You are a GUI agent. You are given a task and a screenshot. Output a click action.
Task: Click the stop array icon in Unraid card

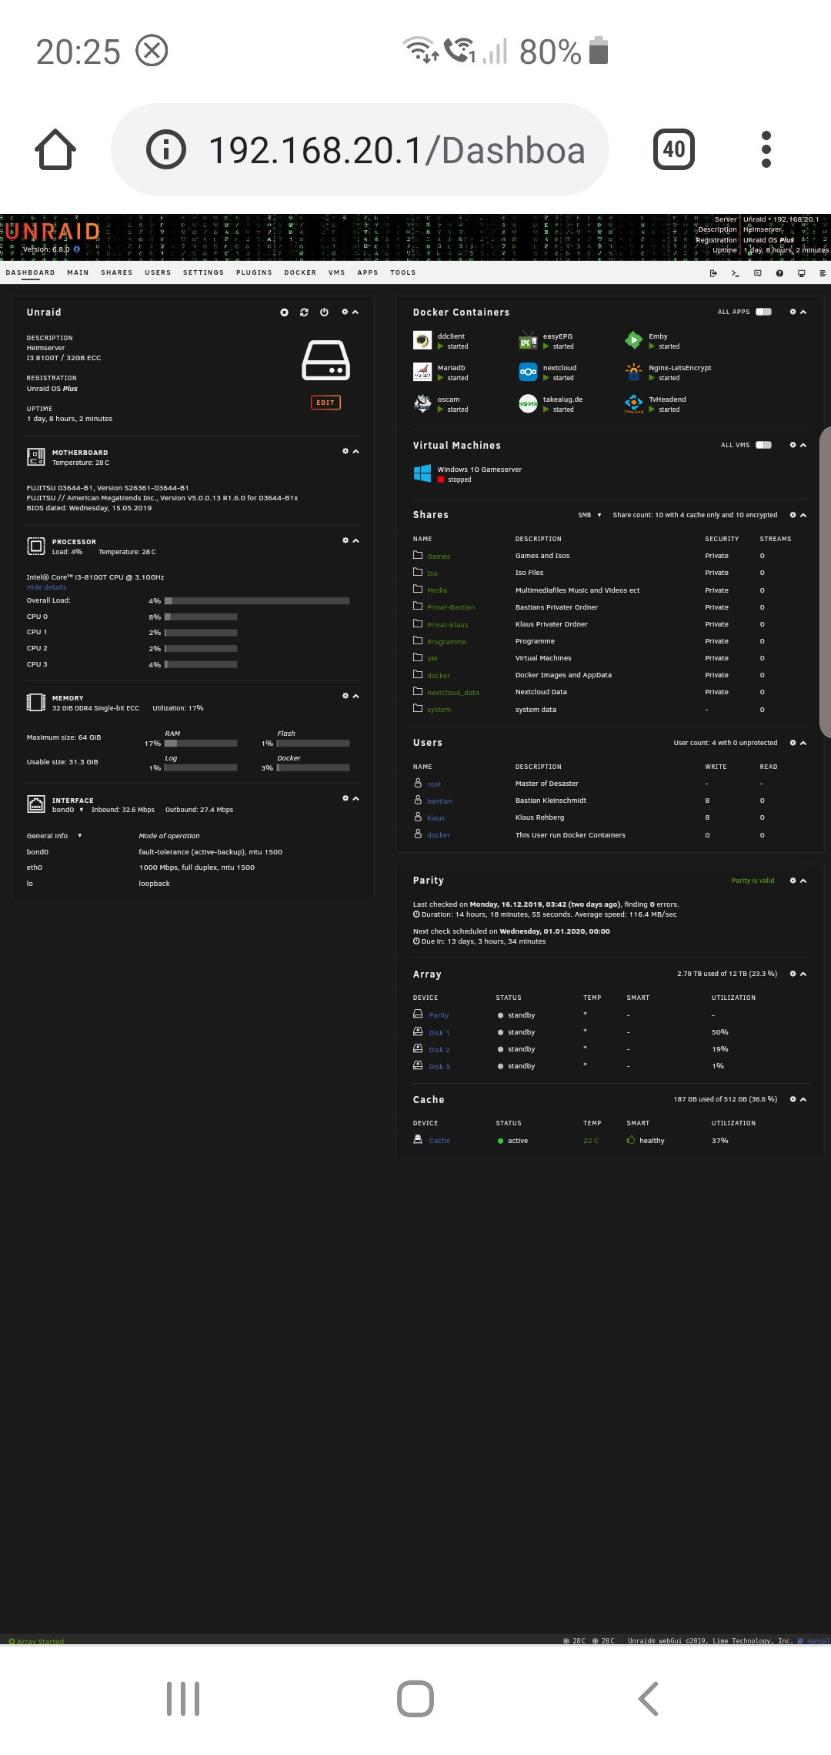pyautogui.click(x=284, y=313)
